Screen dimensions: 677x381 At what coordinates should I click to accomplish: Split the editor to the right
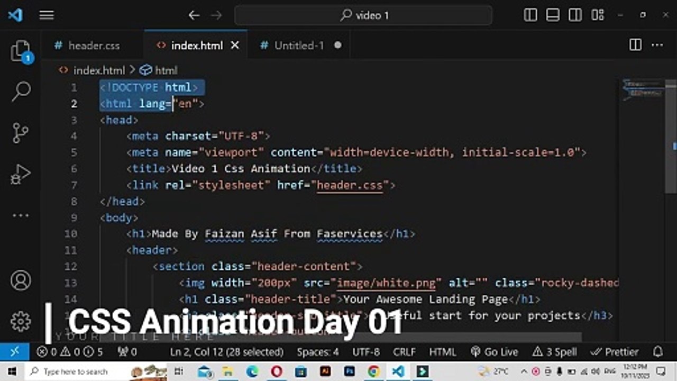coord(635,45)
